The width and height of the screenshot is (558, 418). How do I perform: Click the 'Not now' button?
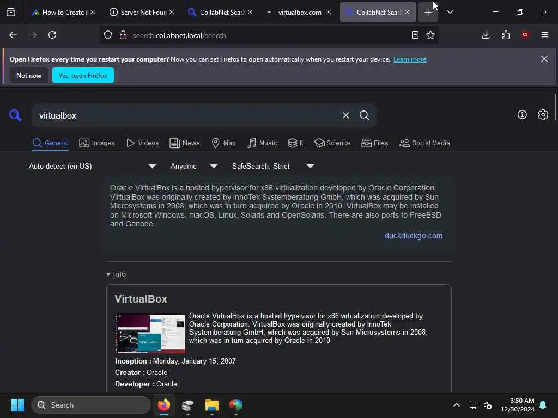(29, 75)
